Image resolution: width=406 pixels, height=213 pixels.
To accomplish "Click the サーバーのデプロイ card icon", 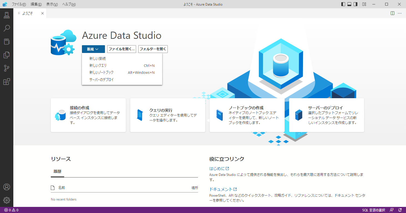I will pyautogui.click(x=299, y=115).
